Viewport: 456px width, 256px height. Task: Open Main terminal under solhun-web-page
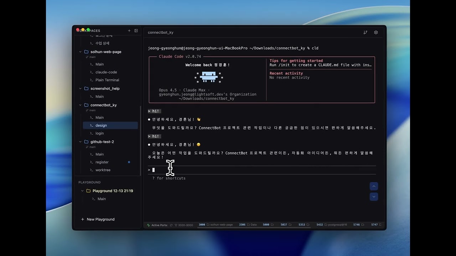pos(110,64)
